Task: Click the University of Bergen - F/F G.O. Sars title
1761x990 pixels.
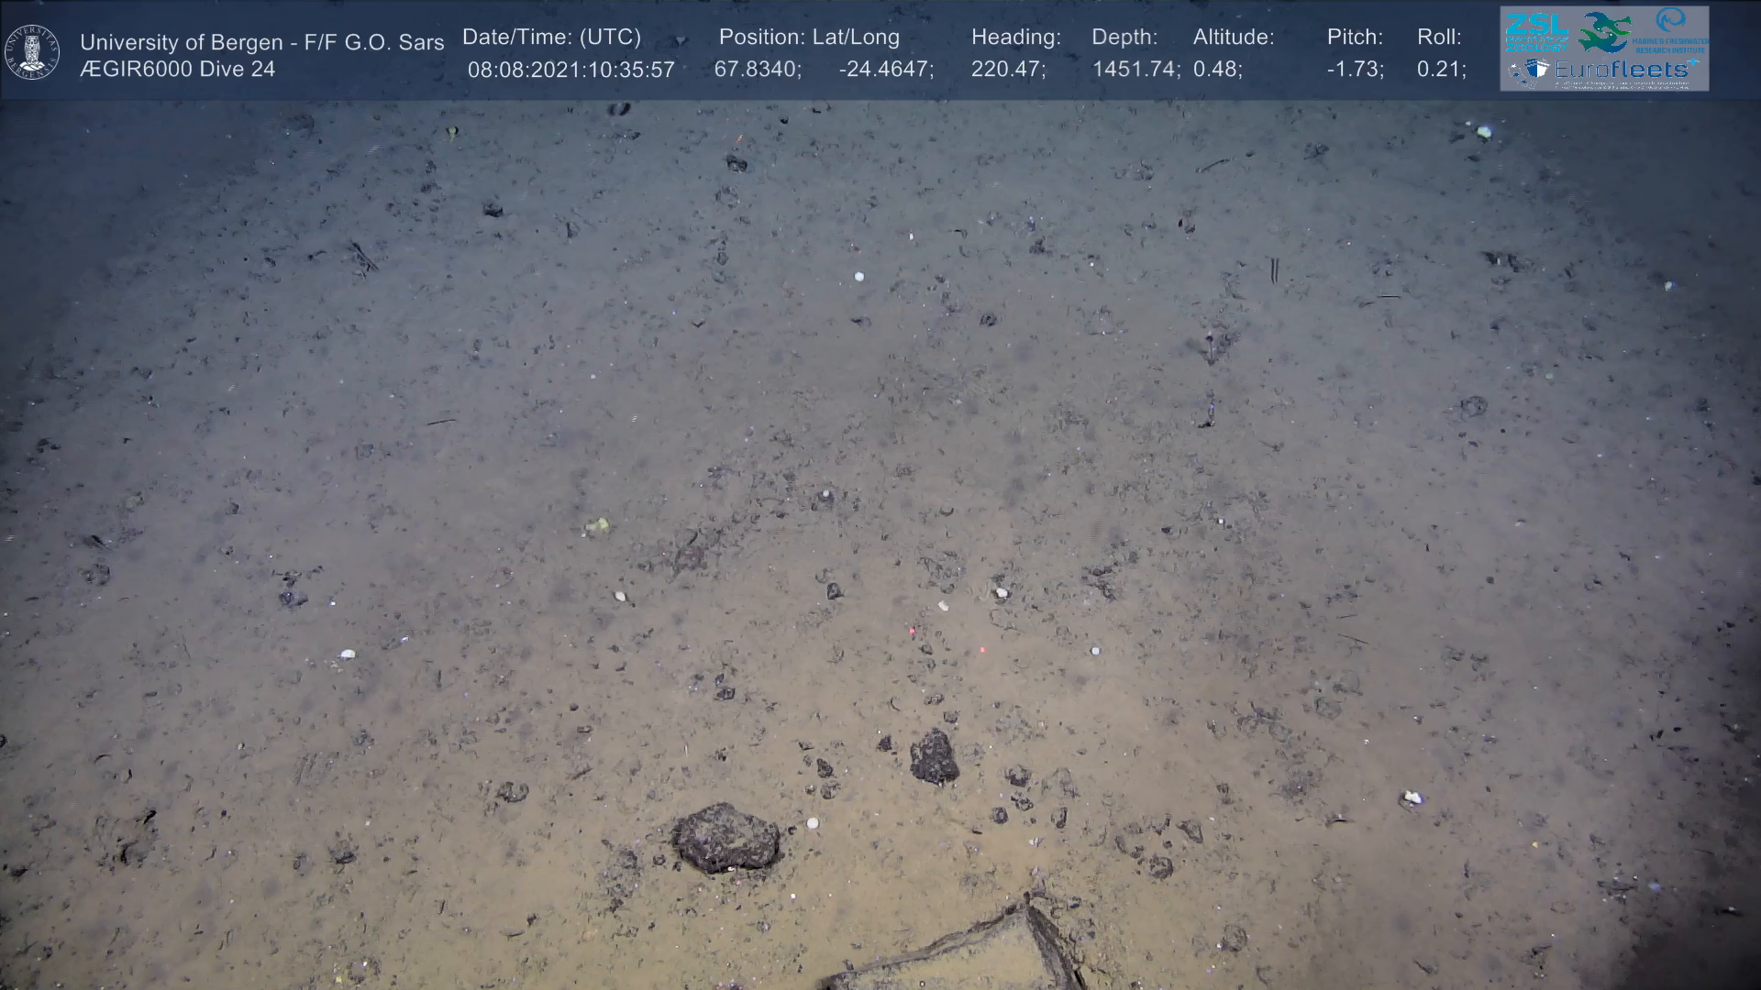Action: 261,42
